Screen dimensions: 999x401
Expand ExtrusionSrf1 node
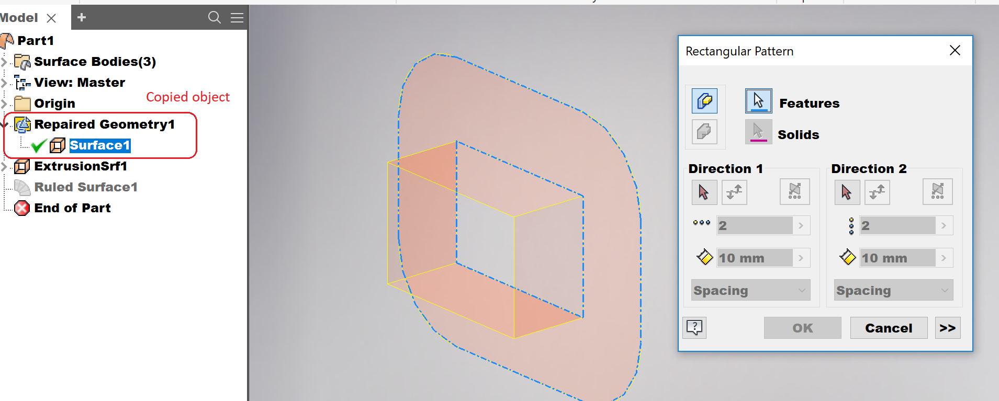coord(4,166)
